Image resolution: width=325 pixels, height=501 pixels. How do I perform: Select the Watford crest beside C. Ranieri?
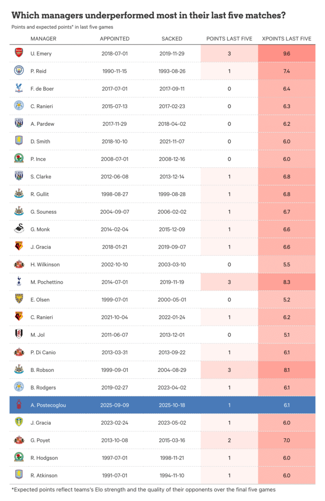coord(19,317)
